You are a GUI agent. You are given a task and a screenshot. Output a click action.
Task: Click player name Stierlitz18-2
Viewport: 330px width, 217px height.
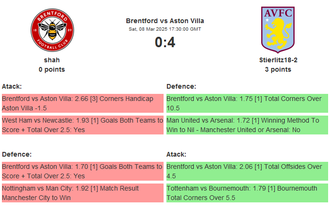pyautogui.click(x=278, y=60)
